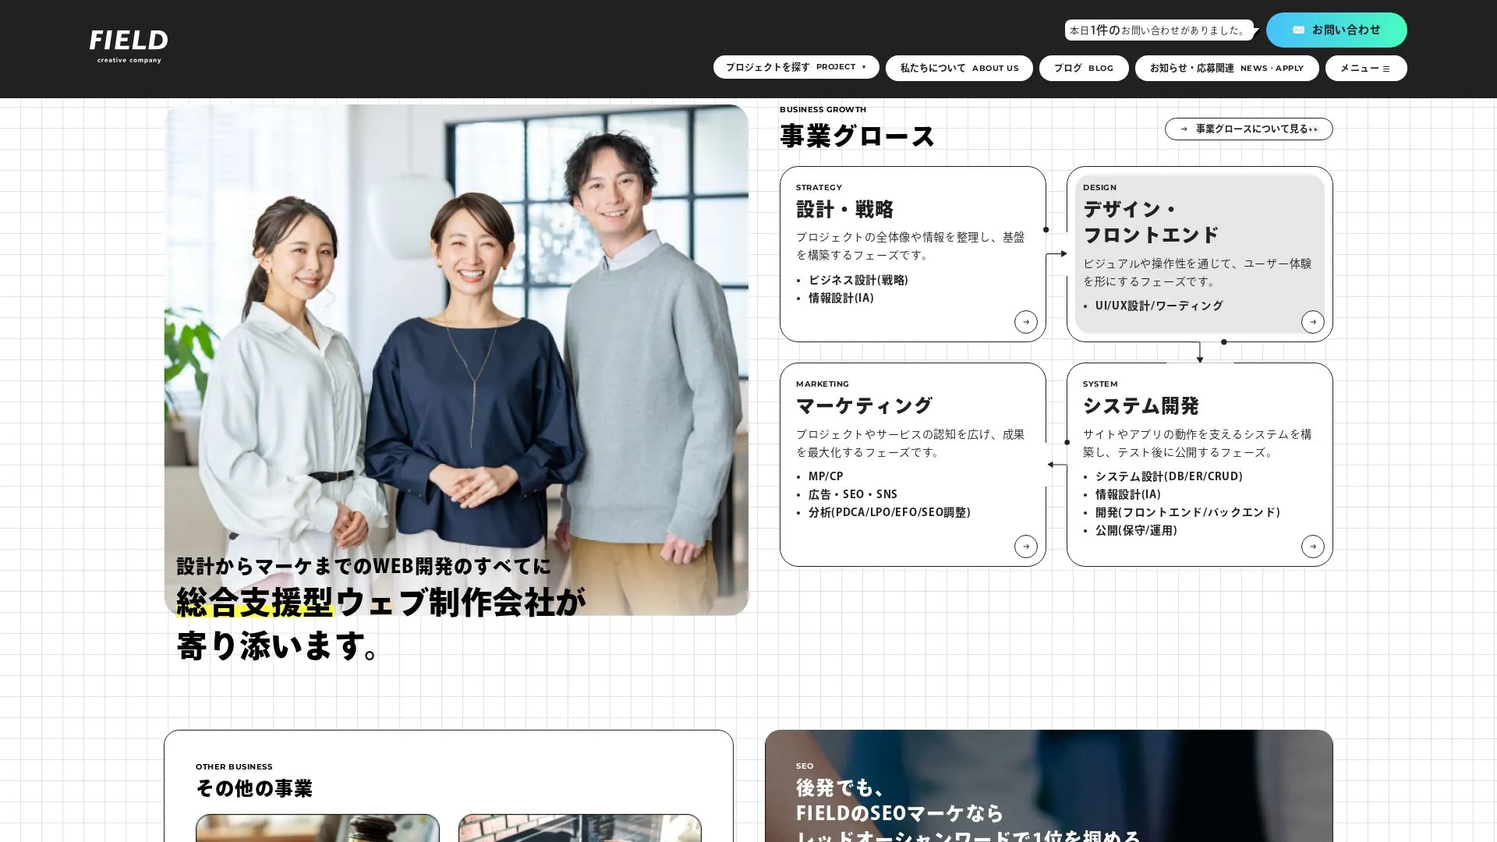Expand the プロジェクトを探す PROJECT dropdown
Viewport: 1497px width, 842px height.
[796, 67]
